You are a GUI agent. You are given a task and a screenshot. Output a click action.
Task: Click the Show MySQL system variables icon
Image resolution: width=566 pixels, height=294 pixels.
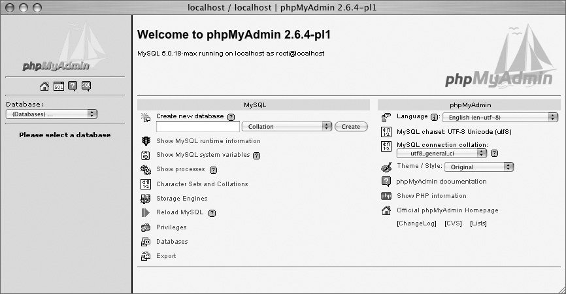(146, 155)
